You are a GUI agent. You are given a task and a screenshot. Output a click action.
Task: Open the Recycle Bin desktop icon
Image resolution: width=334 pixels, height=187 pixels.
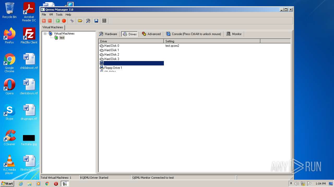(9, 10)
